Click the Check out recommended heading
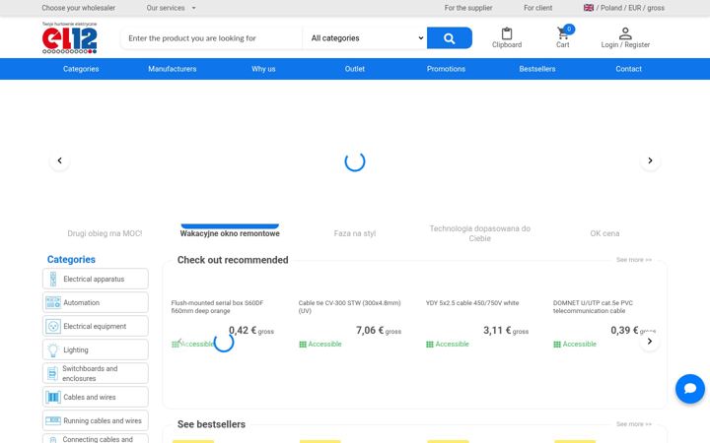This screenshot has width=710, height=443. coord(233,260)
